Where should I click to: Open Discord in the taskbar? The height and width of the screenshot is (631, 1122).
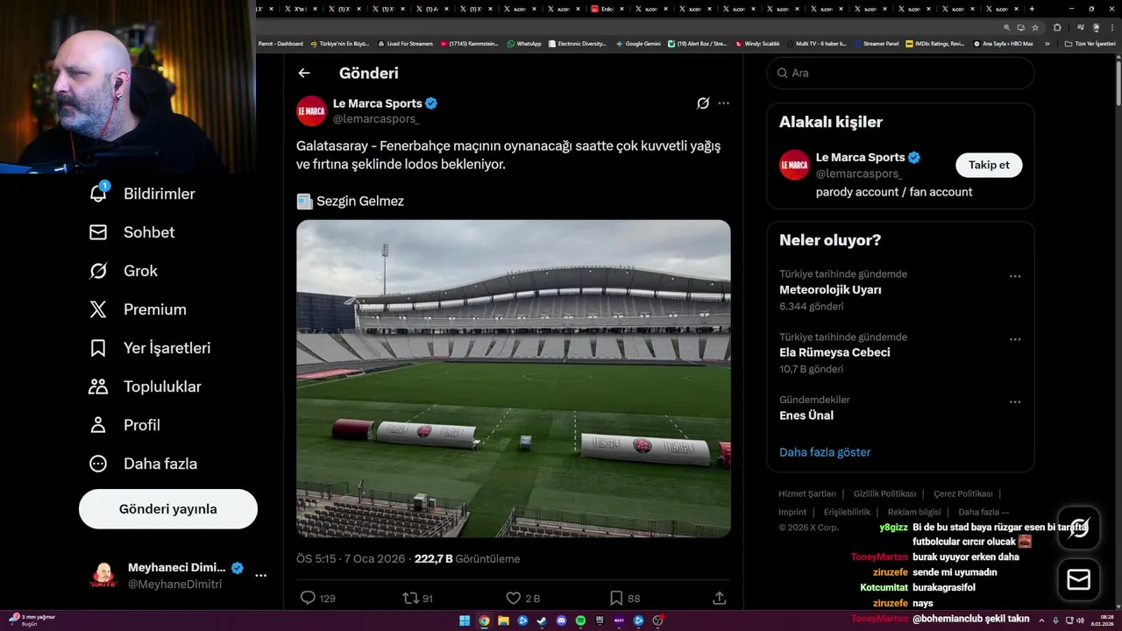point(561,620)
